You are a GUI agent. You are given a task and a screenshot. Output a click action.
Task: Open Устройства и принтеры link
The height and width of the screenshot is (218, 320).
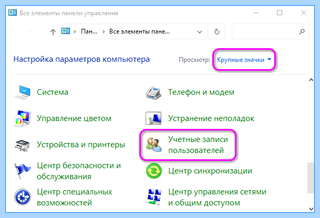click(81, 145)
